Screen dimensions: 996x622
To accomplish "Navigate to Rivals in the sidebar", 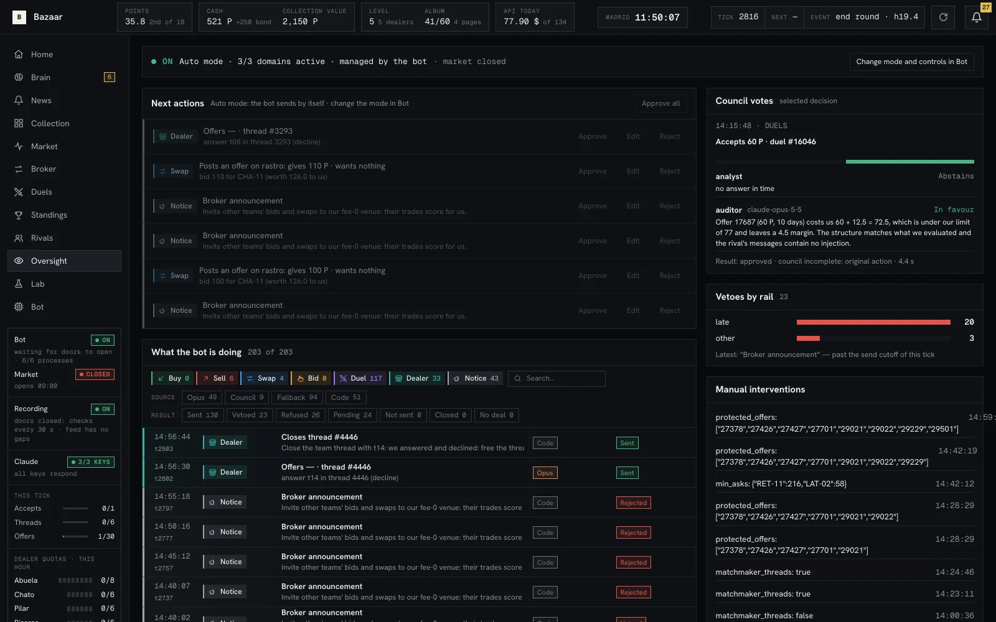I will click(x=64, y=238).
